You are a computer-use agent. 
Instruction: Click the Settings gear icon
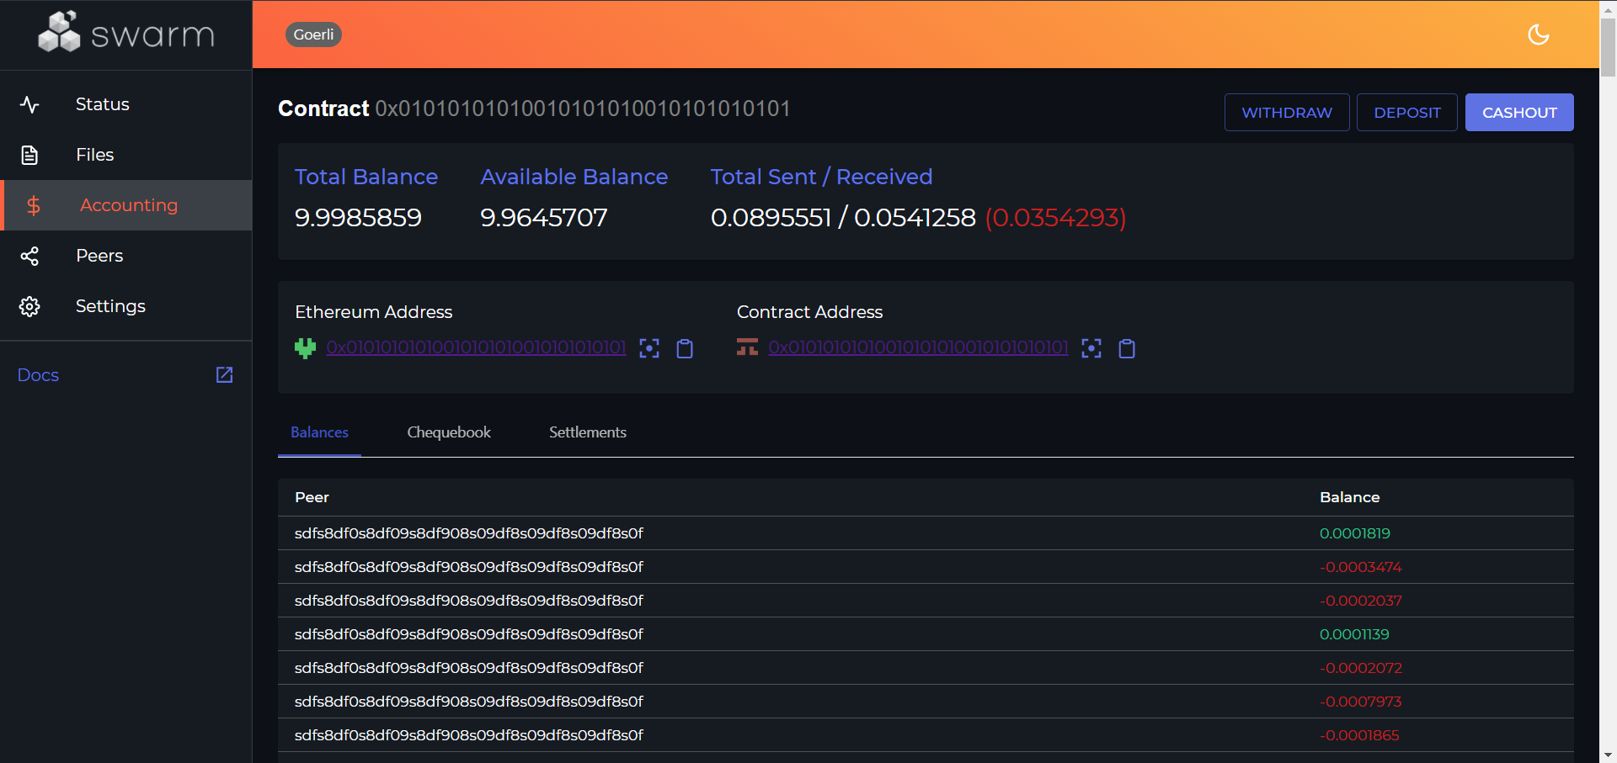tap(29, 306)
